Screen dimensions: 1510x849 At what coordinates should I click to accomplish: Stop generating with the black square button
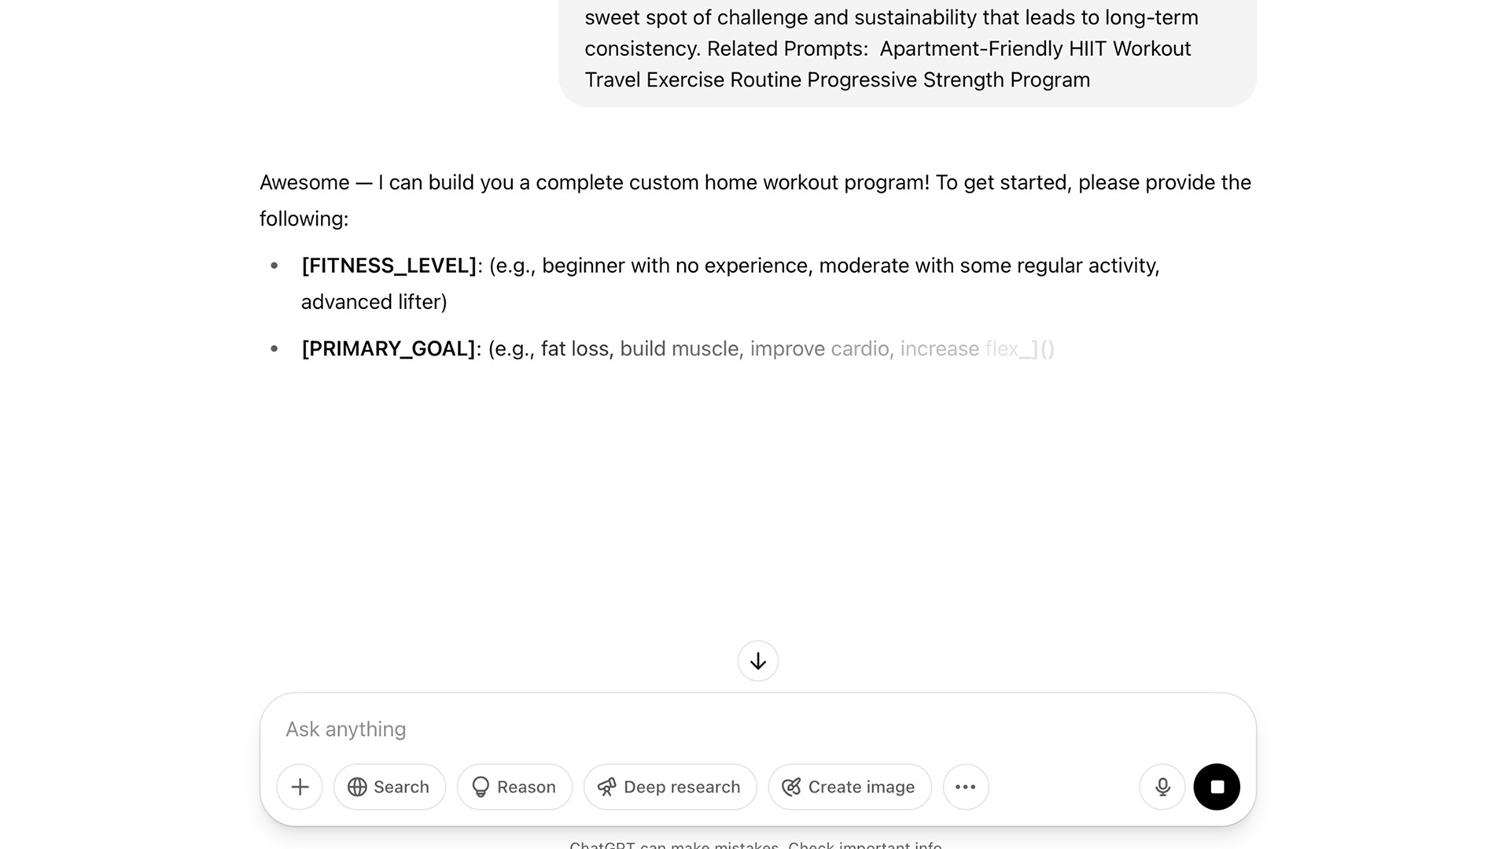1217,787
